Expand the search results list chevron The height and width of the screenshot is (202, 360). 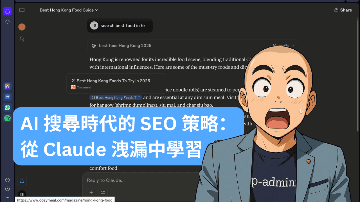[x=292, y=45]
